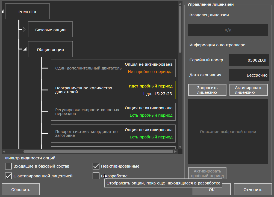This screenshot has width=274, height=197.
Task: Select Поворот системы координат по заготовке
Action: click(113, 134)
